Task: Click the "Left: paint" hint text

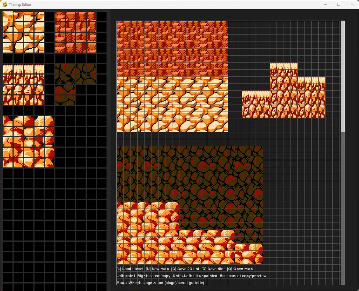Action: pos(126,276)
